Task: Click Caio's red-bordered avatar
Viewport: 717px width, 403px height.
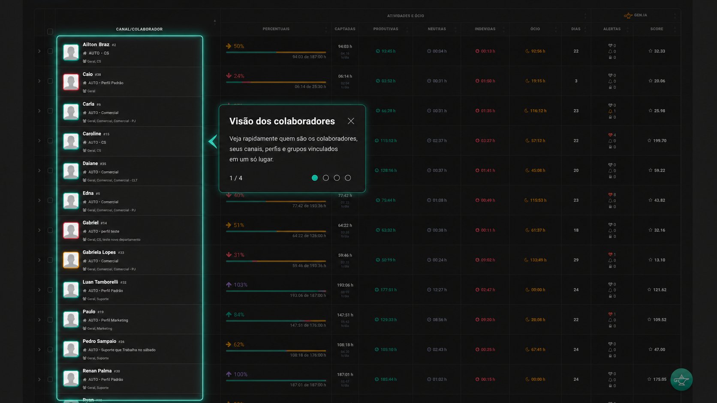Action: point(71,82)
